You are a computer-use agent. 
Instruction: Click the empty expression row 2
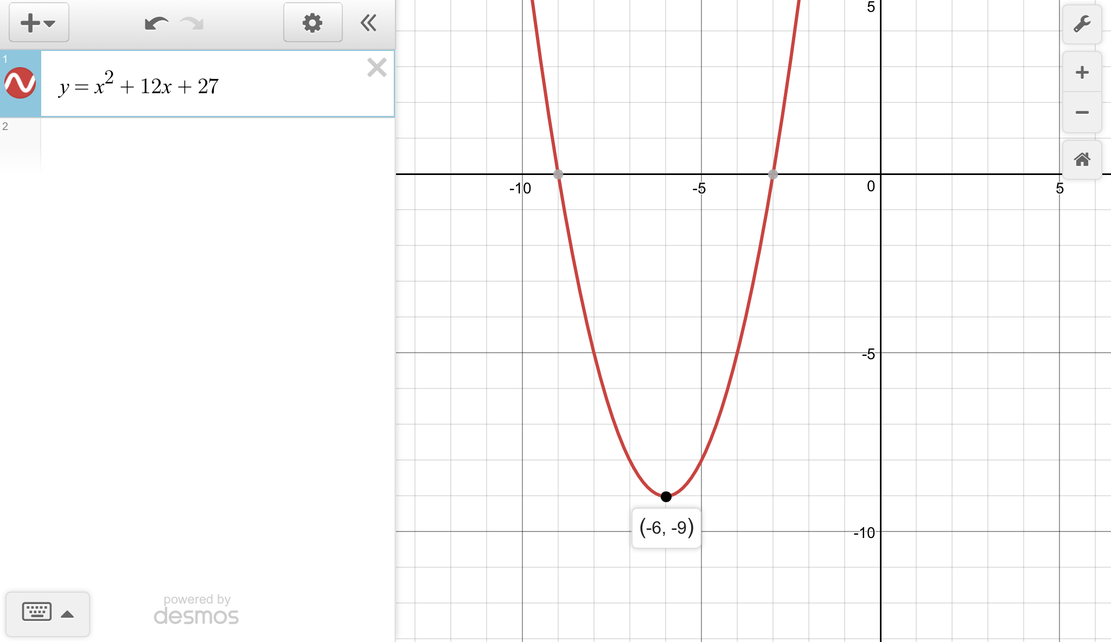[x=217, y=144]
